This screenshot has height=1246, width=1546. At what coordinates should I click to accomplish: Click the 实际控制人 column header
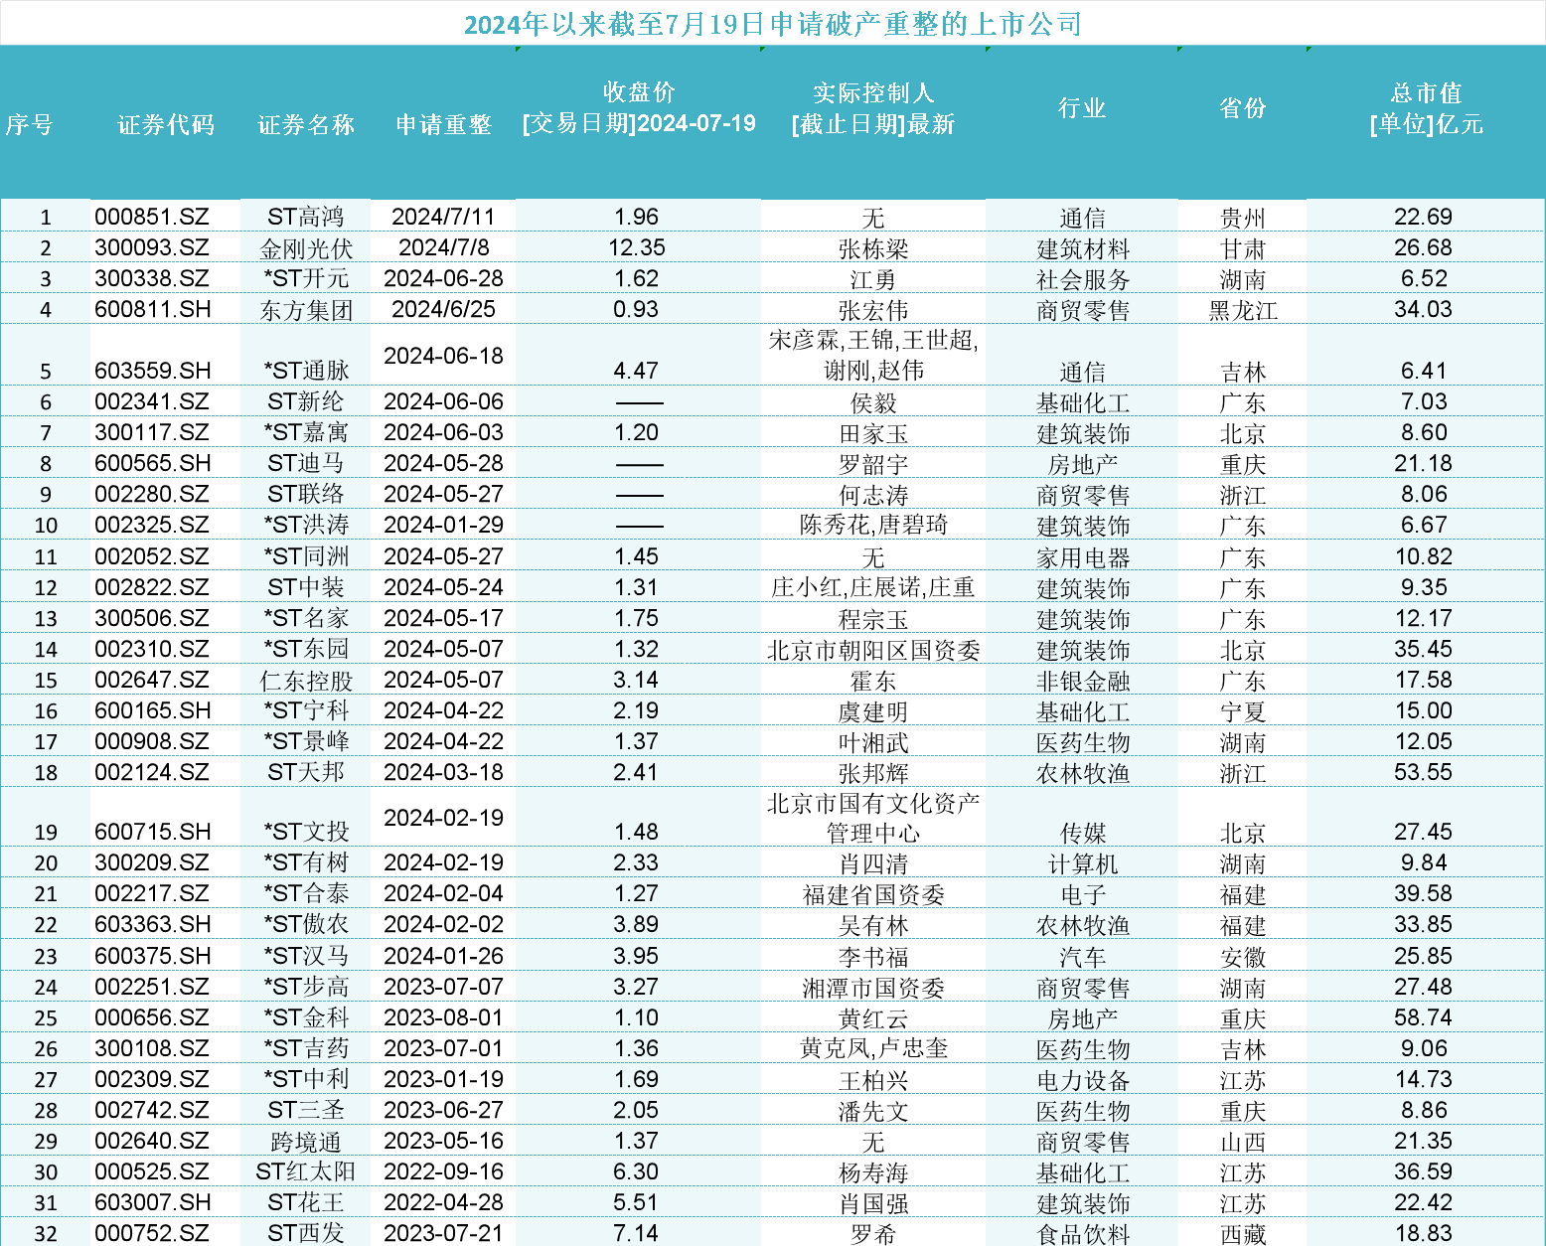(872, 108)
